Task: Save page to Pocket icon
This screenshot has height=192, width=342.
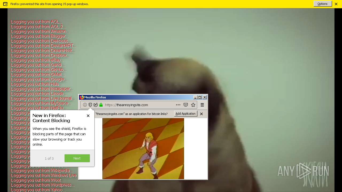Action: pos(186,105)
